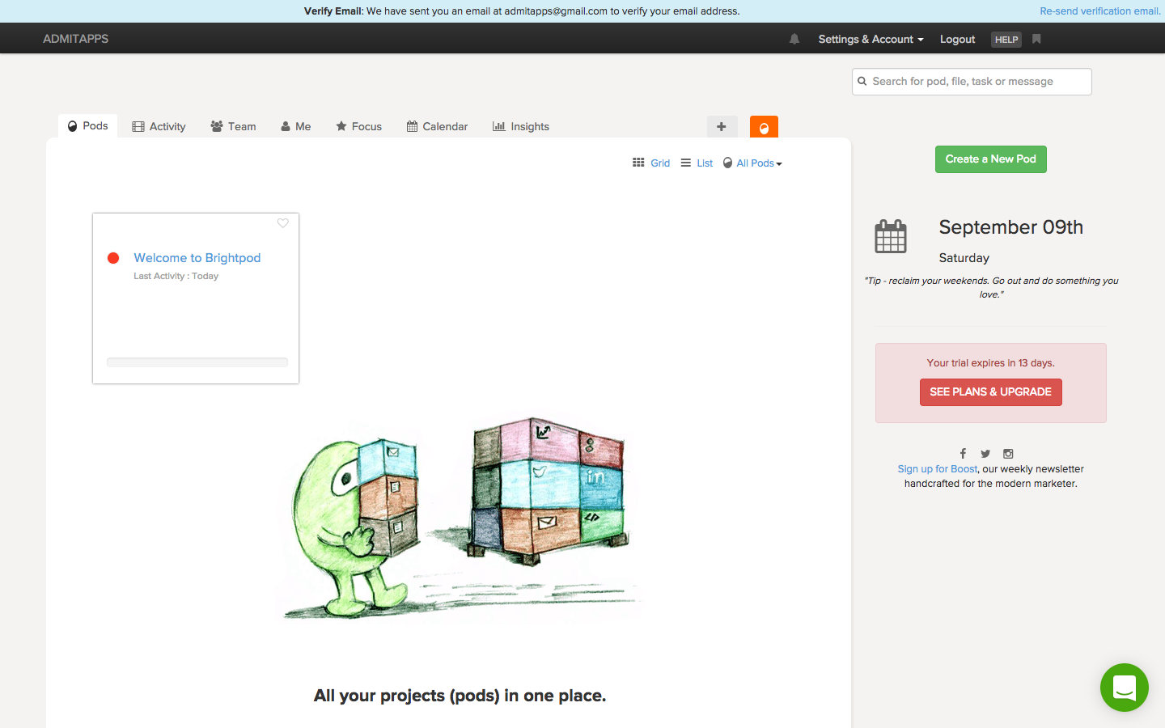The height and width of the screenshot is (728, 1165).
Task: Go to the Calendar tab
Action: click(x=437, y=126)
